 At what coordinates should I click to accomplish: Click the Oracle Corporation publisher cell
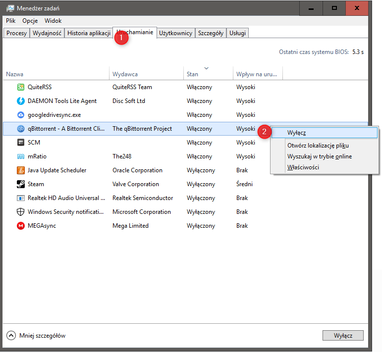click(137, 170)
